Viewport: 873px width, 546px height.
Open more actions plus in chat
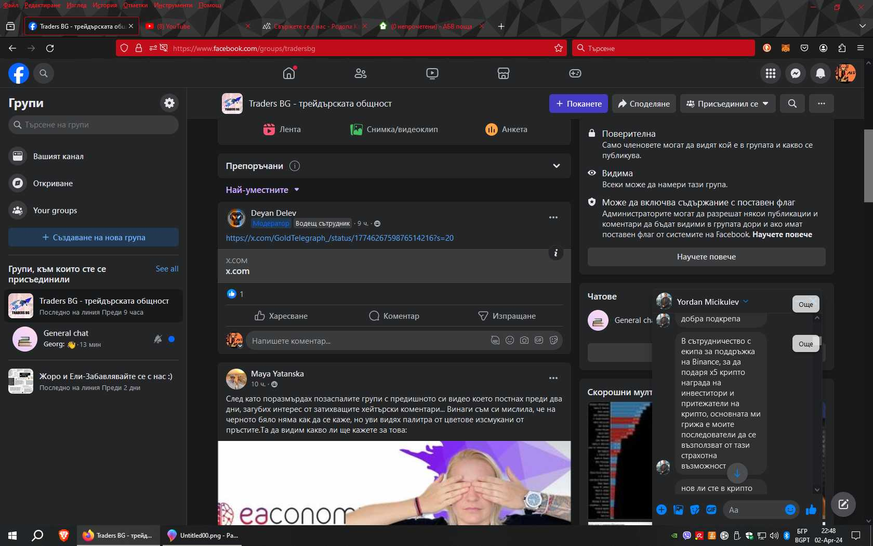pos(661,510)
